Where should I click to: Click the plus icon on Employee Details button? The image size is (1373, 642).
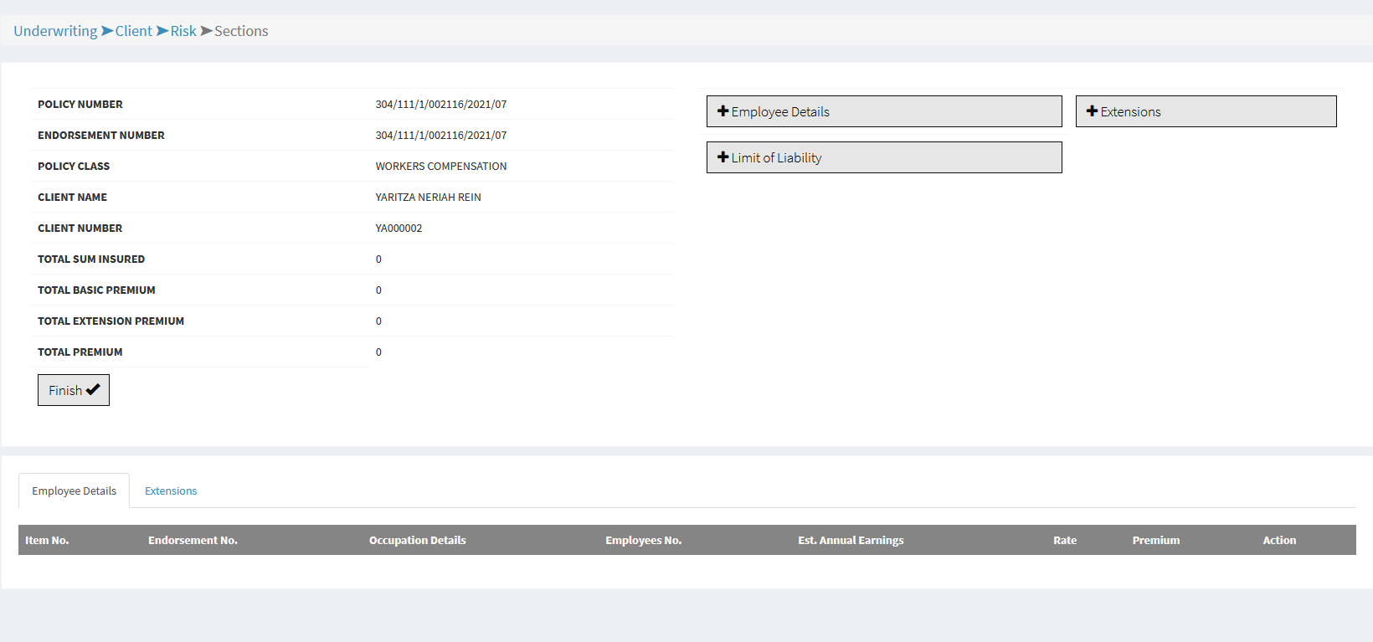coord(722,111)
